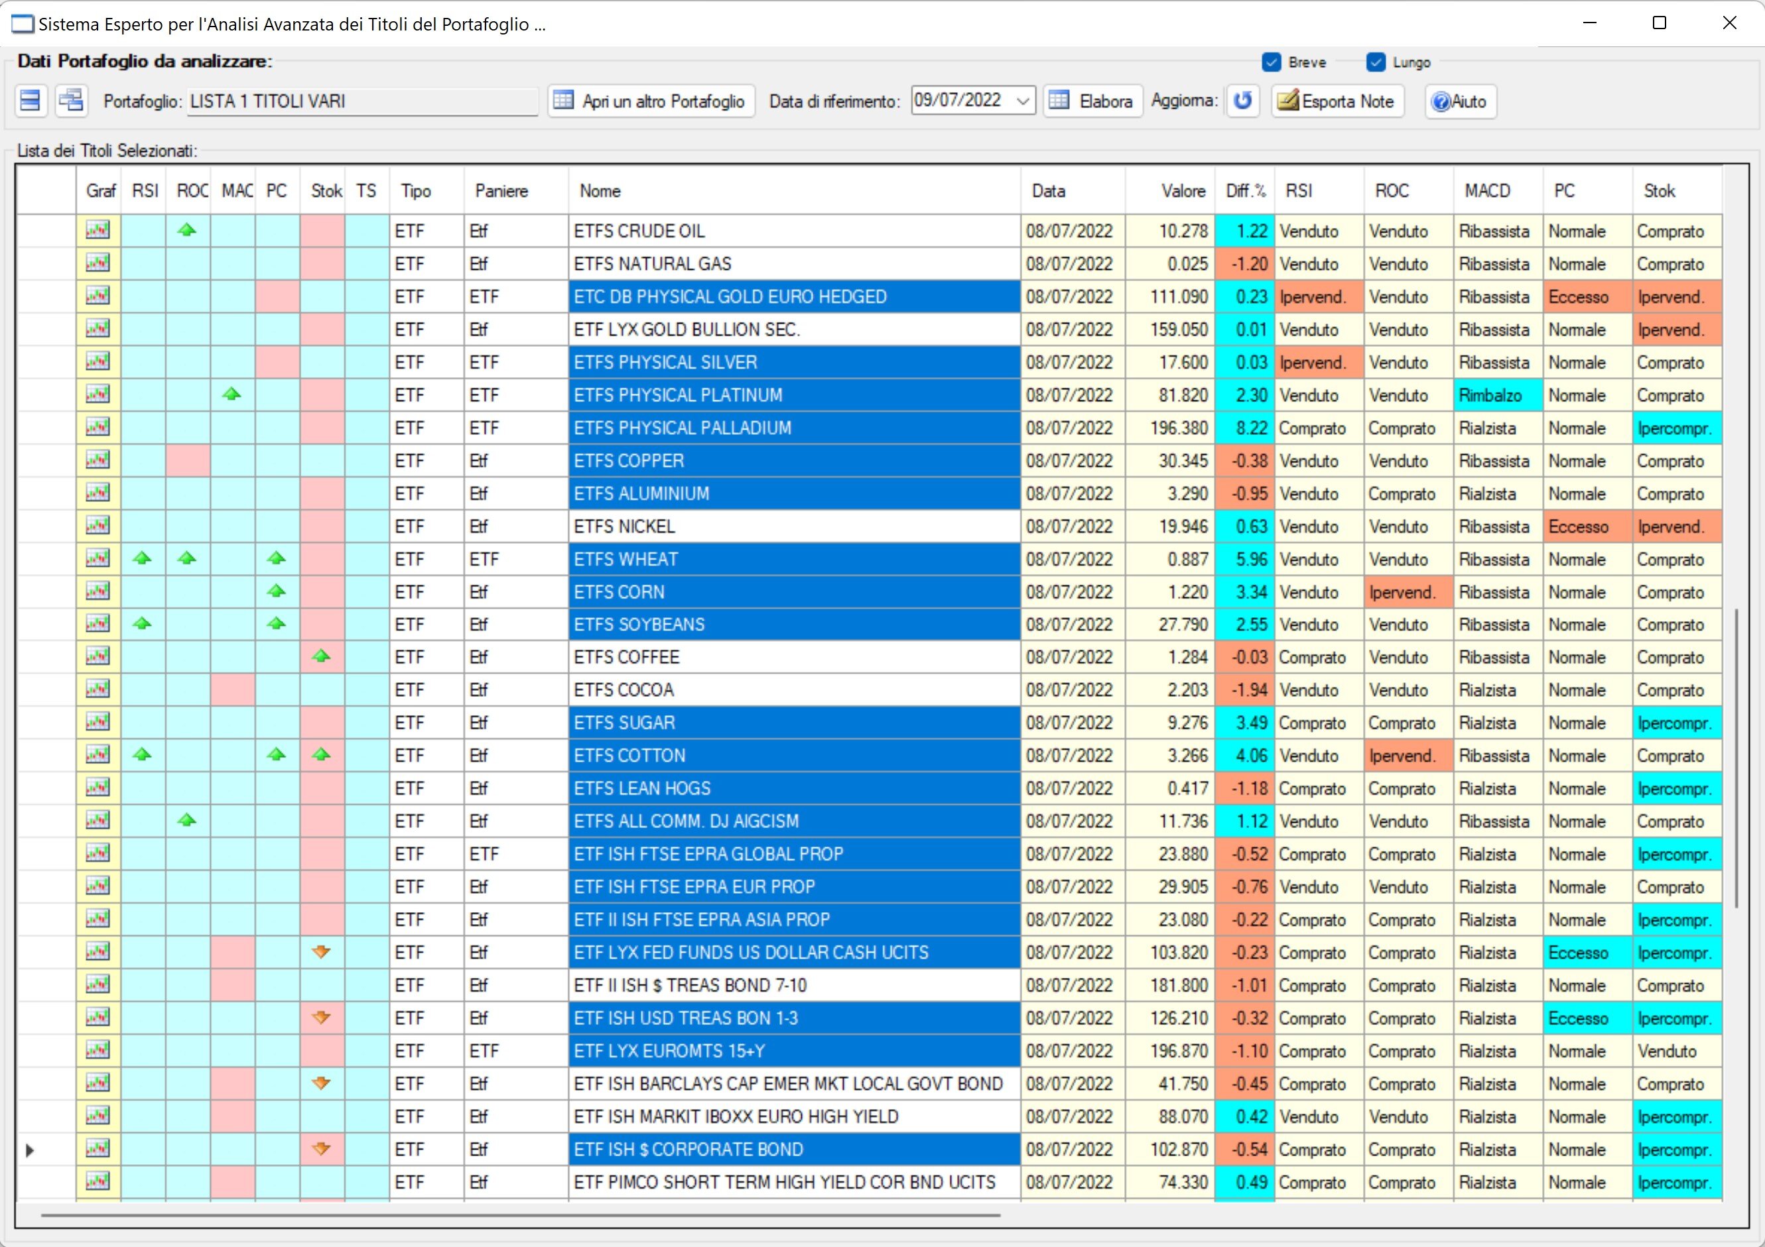Toggle the Lungo checkbox
The height and width of the screenshot is (1247, 1765).
(x=1376, y=62)
